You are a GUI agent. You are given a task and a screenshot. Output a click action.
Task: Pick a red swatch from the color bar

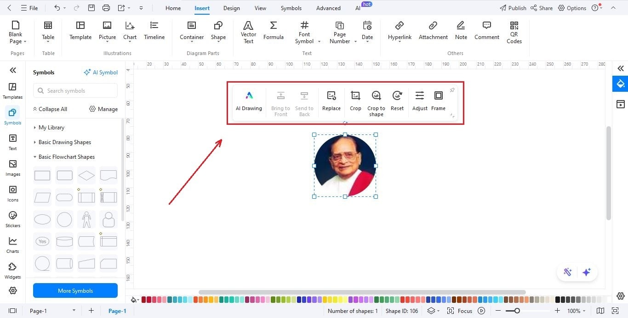click(143, 300)
